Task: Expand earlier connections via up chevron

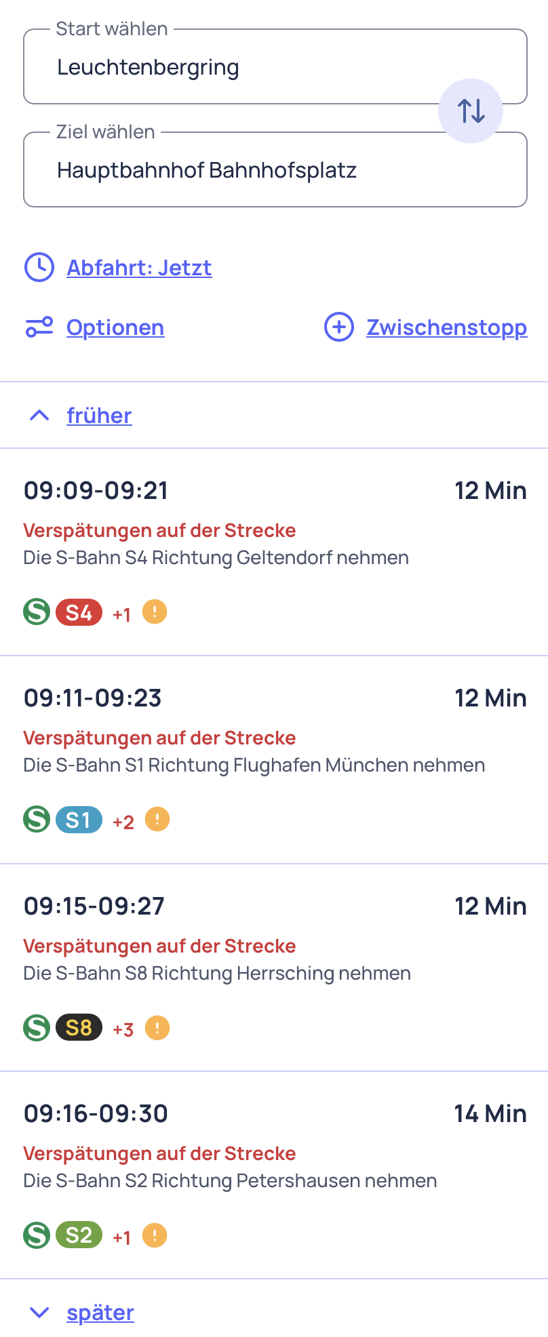Action: coord(40,416)
